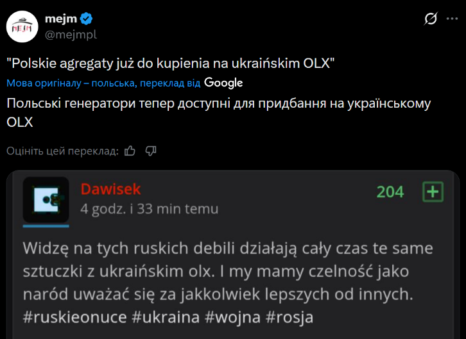Click the blue verified badge
This screenshot has height=339, width=466.
click(x=89, y=19)
